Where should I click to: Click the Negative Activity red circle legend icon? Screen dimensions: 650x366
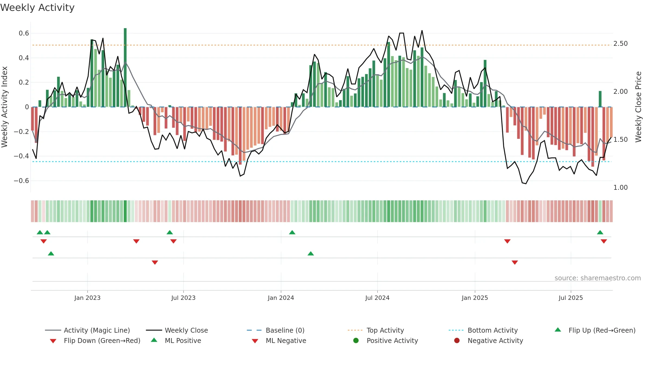pos(457,340)
